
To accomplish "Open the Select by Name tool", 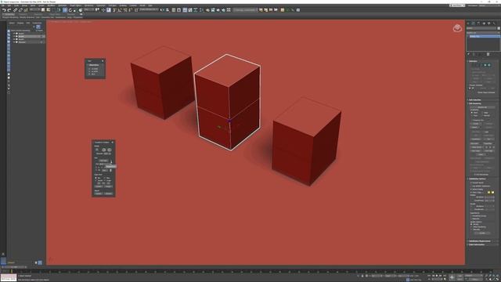I will pos(49,10).
